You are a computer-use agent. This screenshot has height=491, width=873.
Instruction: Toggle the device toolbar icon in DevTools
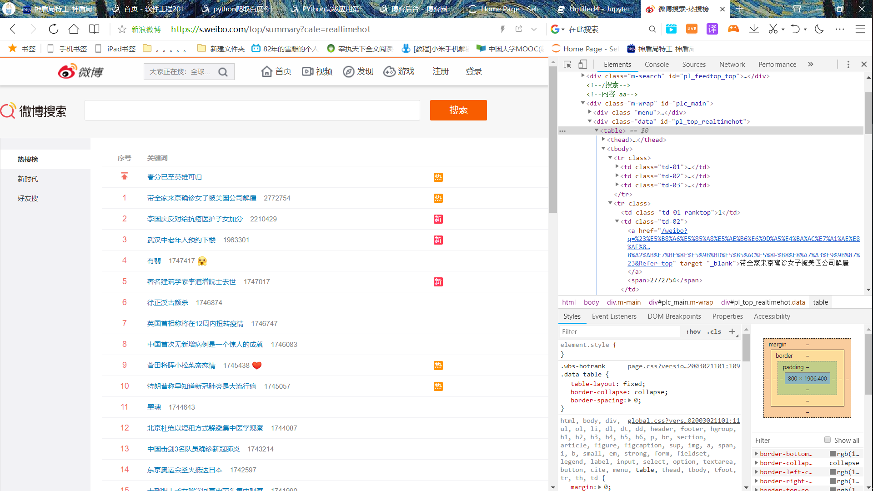tap(582, 65)
